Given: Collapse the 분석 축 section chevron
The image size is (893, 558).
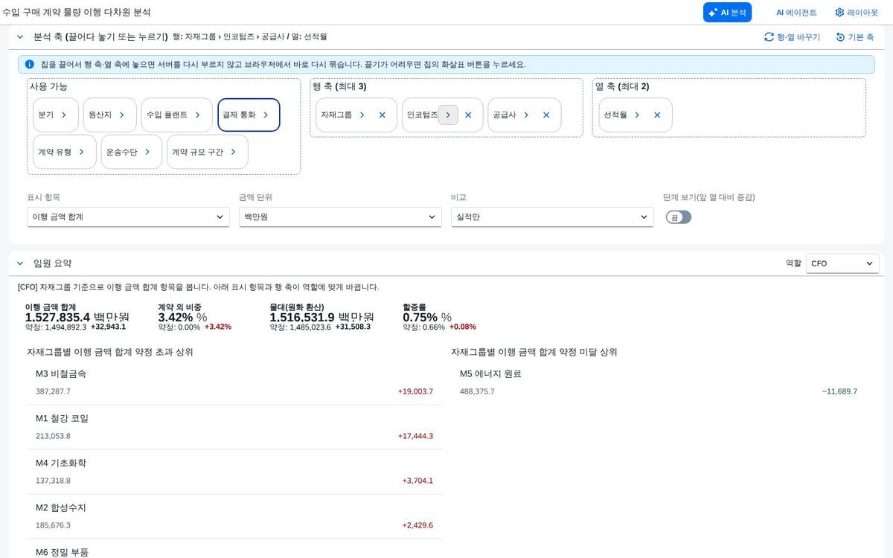Looking at the screenshot, I should point(20,36).
